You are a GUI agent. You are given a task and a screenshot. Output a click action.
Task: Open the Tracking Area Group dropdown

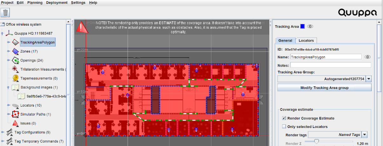(368, 79)
